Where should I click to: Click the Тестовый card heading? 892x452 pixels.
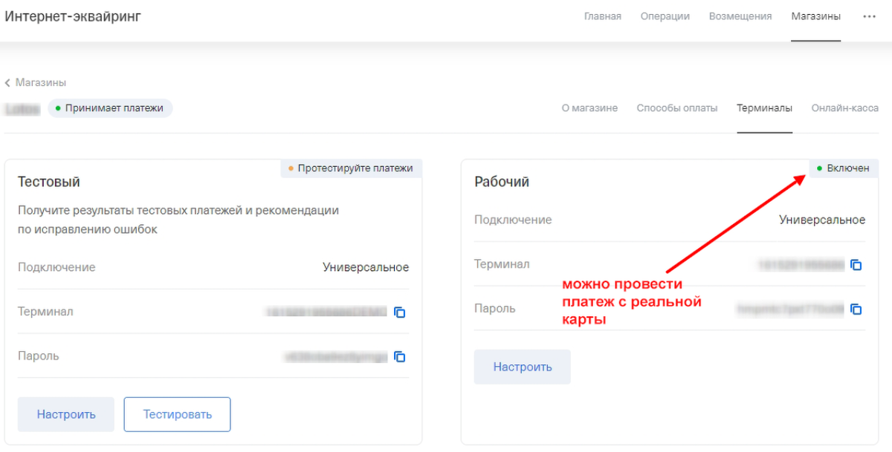pyautogui.click(x=49, y=182)
